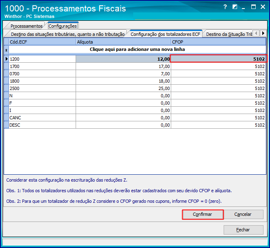Viewport: 270px width, 248px height.
Task: Select CFOP cell of the 0700 row
Action: (x=218, y=74)
